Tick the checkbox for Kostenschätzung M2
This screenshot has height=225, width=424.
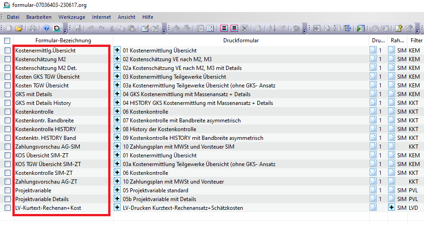(x=7, y=59)
